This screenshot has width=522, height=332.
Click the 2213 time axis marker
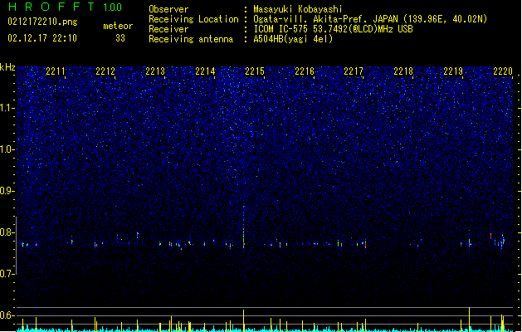(155, 71)
